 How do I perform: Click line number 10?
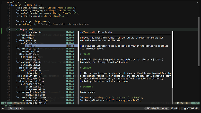tap(9, 5)
